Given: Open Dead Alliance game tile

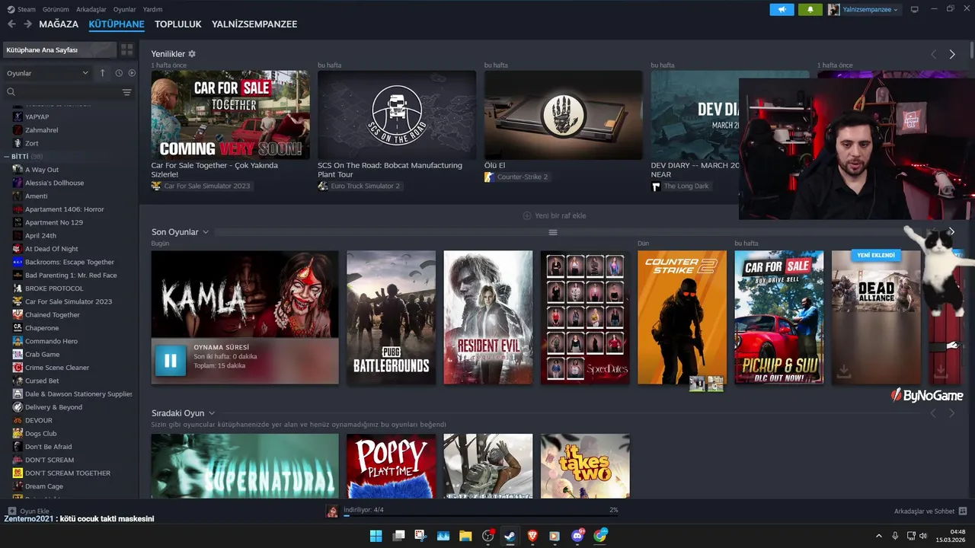Looking at the screenshot, I should click(876, 317).
